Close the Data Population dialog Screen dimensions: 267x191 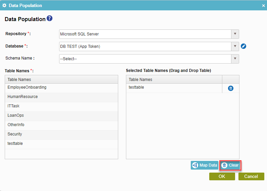[263, 6]
